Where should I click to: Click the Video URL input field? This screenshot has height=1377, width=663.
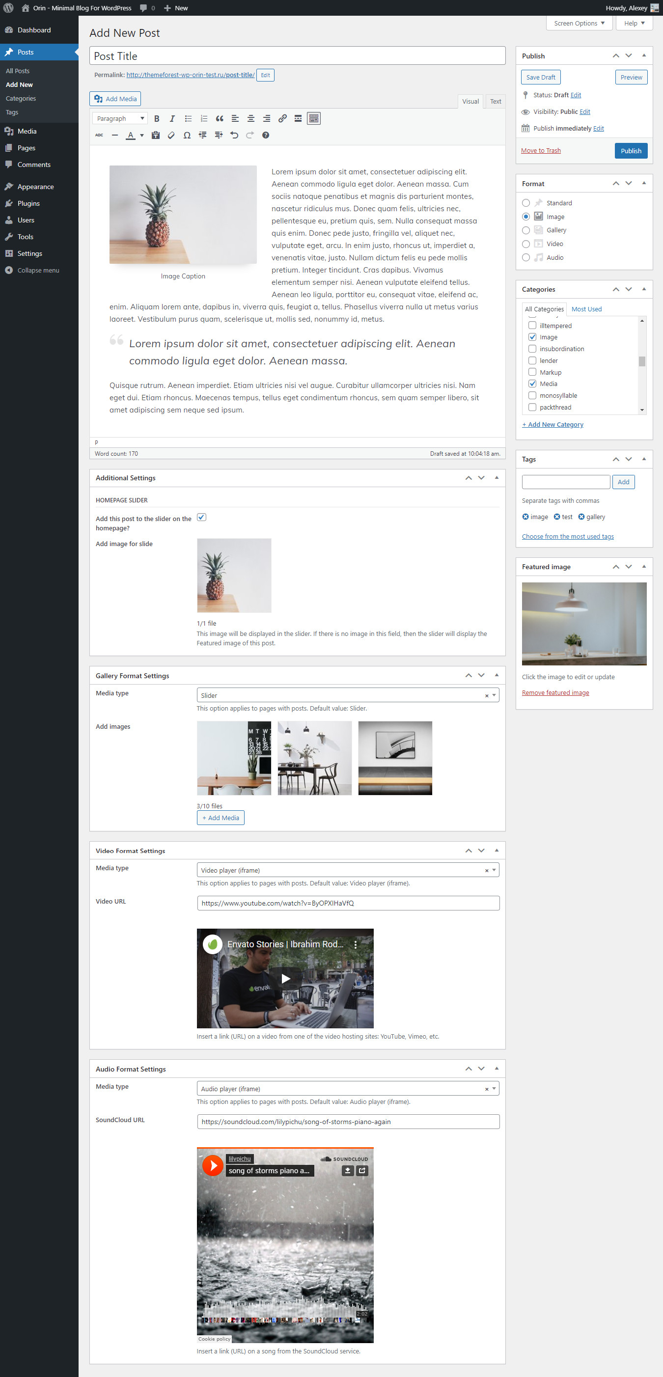[348, 904]
